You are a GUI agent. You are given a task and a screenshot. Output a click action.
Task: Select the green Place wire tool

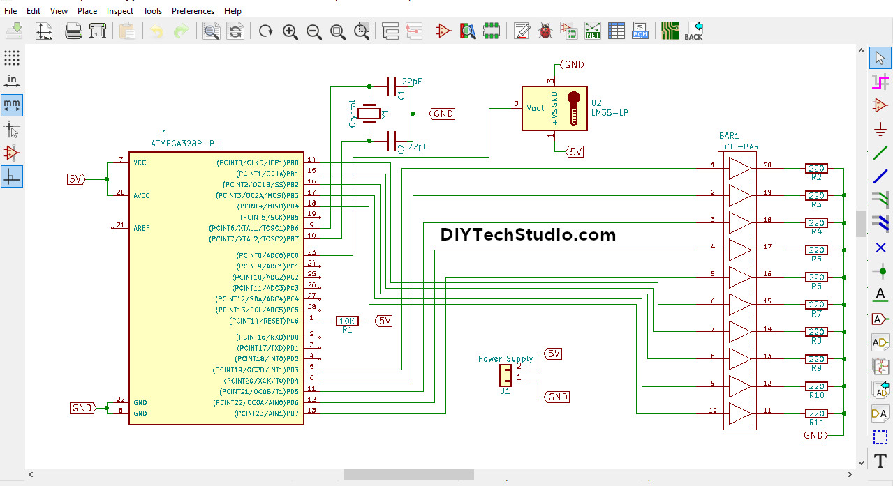tap(880, 153)
